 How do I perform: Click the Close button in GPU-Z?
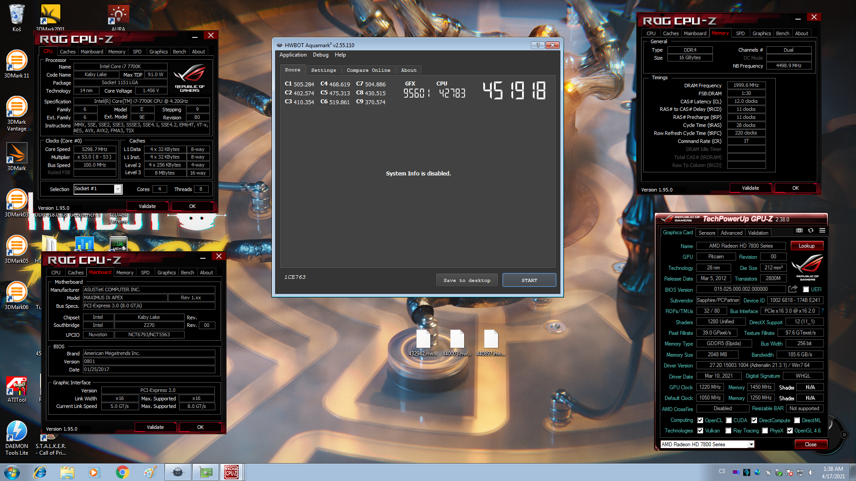pyautogui.click(x=811, y=444)
